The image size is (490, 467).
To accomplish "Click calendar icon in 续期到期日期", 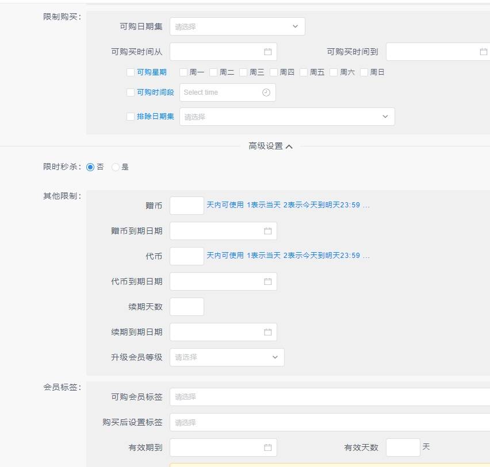I will pos(267,332).
